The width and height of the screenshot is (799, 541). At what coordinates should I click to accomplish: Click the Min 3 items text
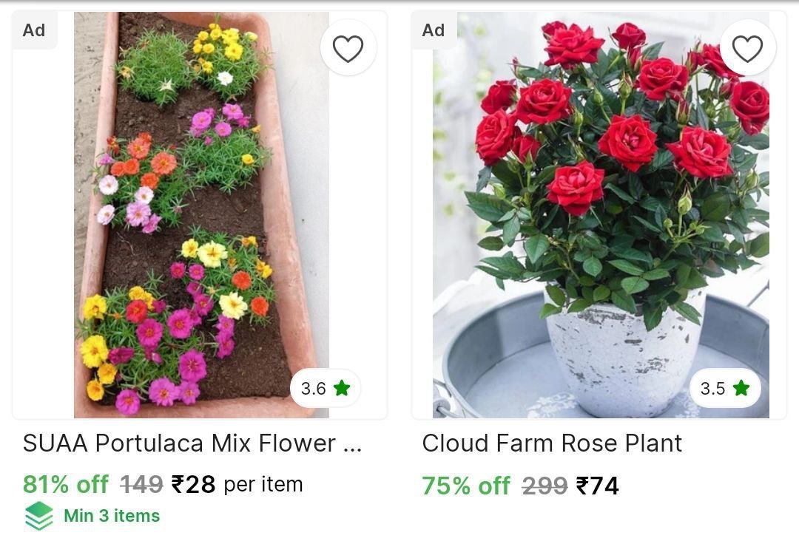click(x=112, y=516)
